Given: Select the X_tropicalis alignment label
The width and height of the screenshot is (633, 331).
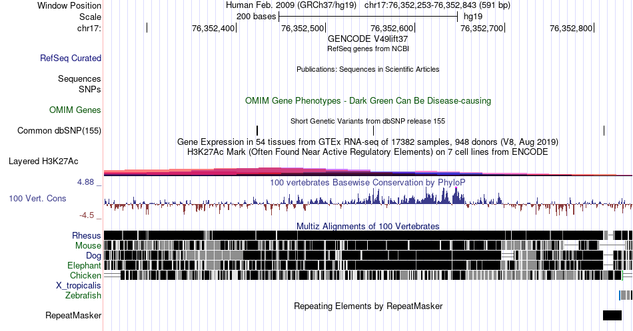Looking at the screenshot, I should [79, 286].
